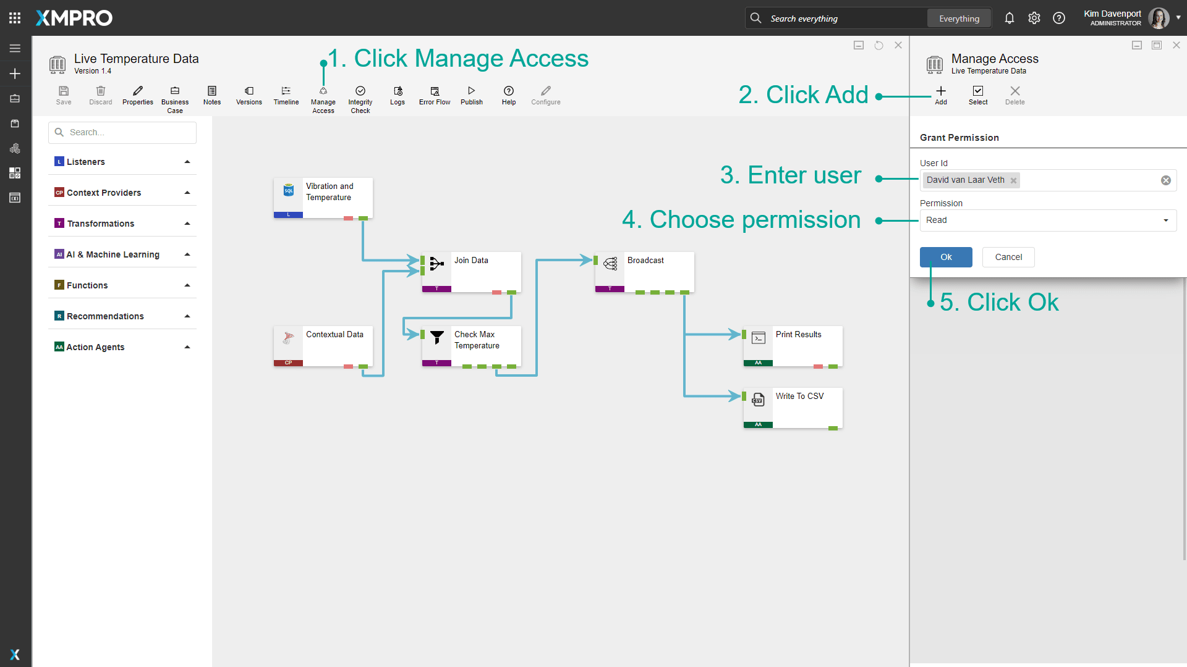This screenshot has width=1187, height=667.
Task: Open the stream Logs
Action: pos(398,96)
